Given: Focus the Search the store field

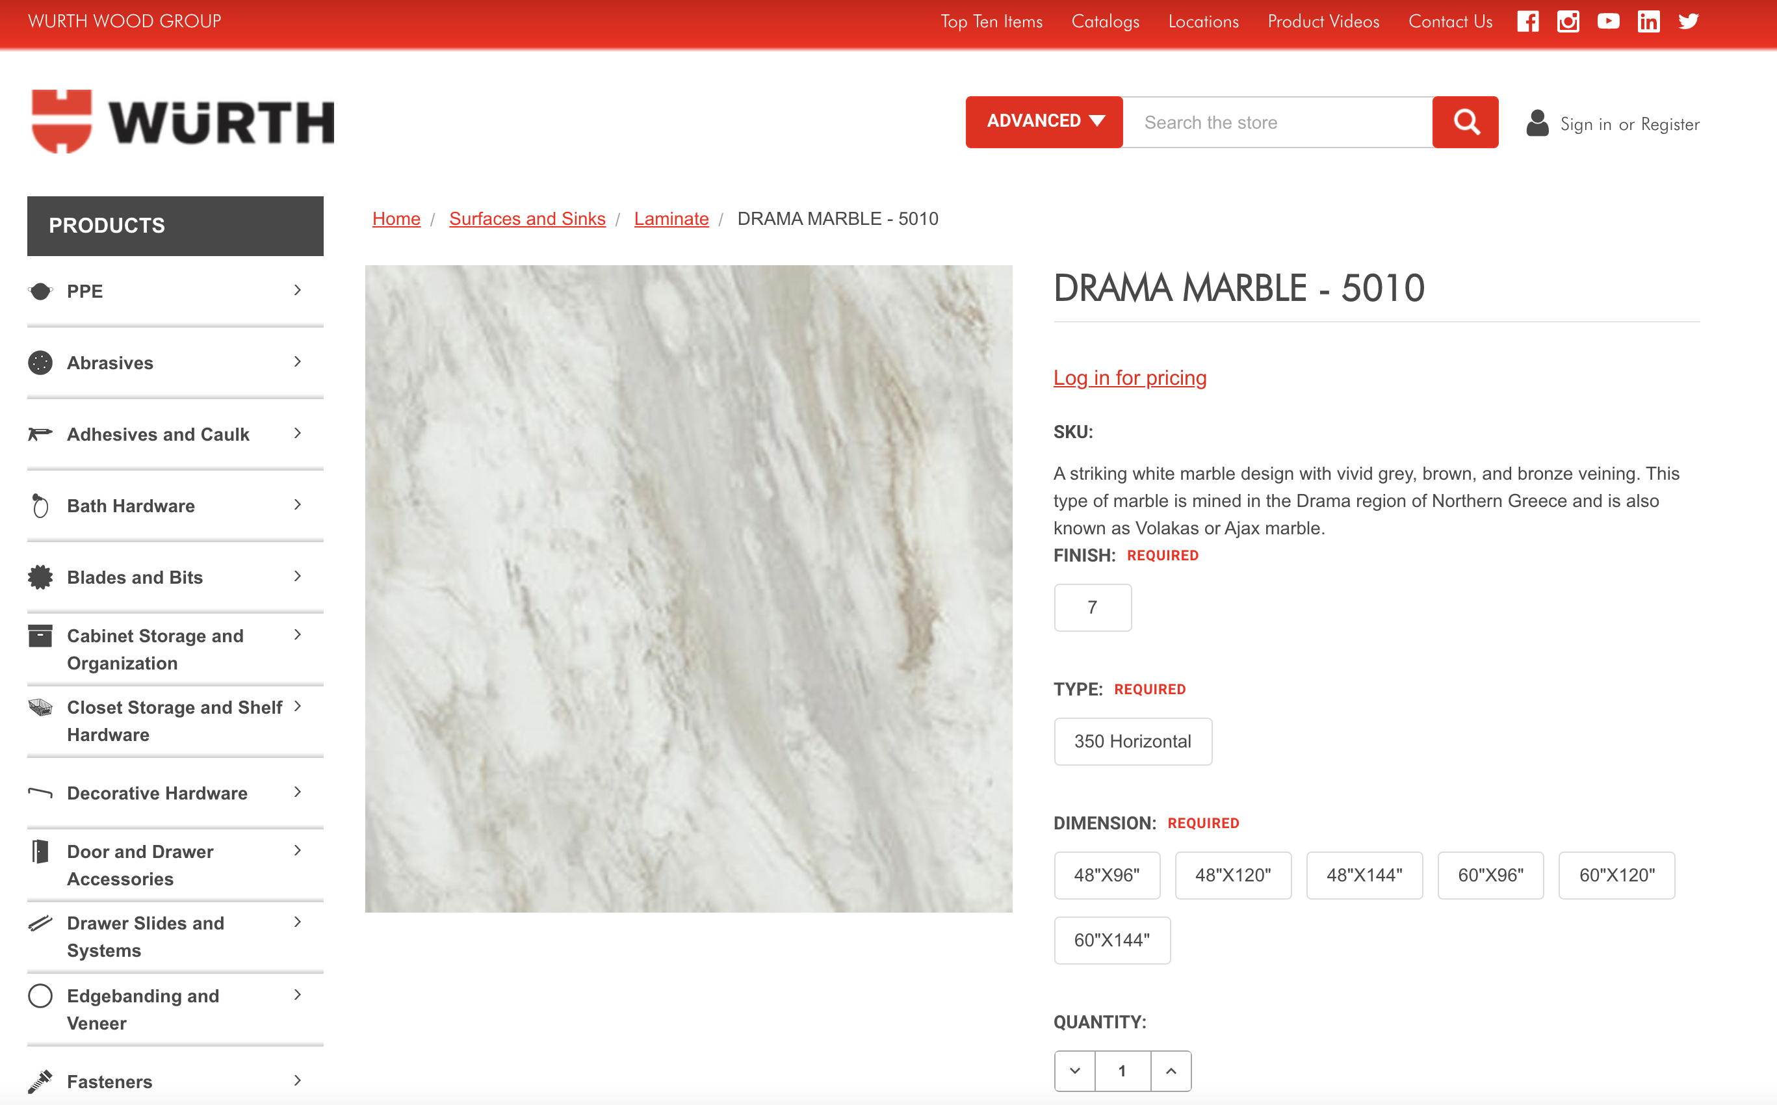Looking at the screenshot, I should tap(1277, 122).
